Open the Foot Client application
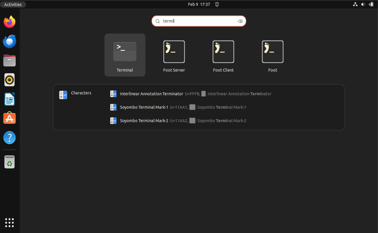This screenshot has width=378, height=233. pos(223,55)
